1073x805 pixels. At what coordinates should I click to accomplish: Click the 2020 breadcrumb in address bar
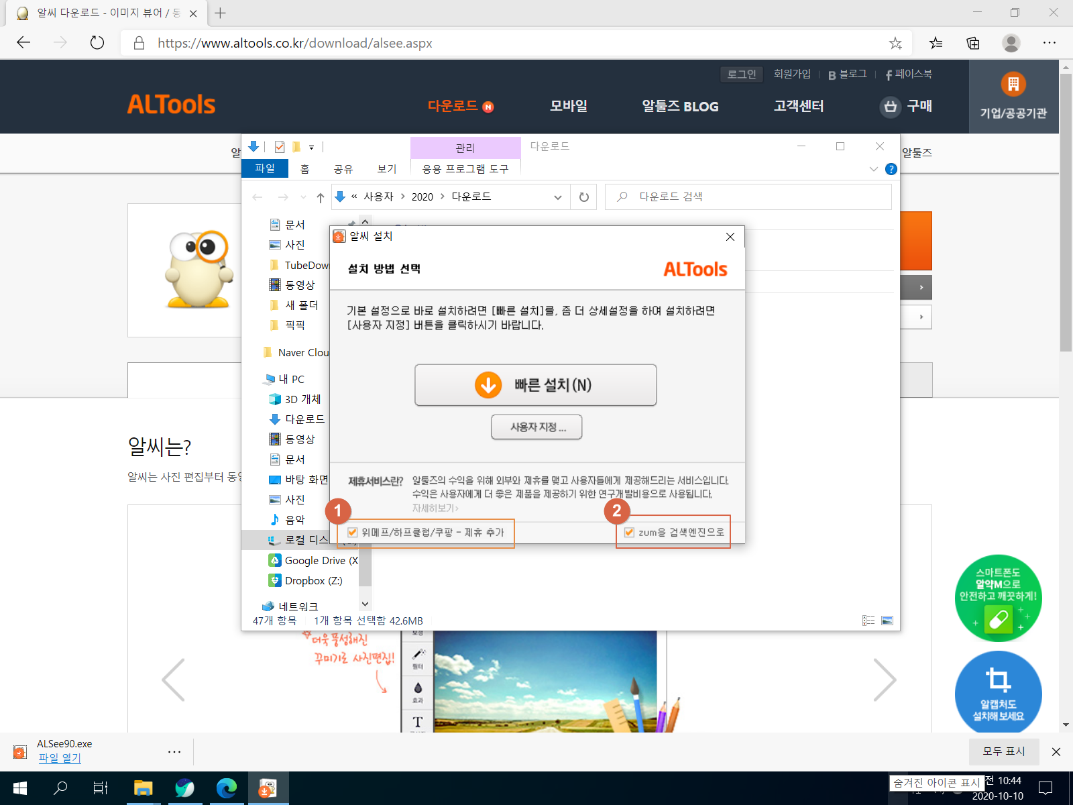pyautogui.click(x=422, y=197)
